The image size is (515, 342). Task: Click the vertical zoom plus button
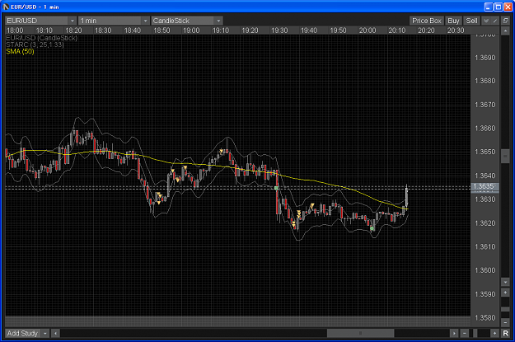point(505,292)
